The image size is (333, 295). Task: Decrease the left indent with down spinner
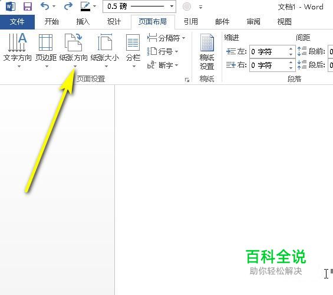(x=291, y=54)
